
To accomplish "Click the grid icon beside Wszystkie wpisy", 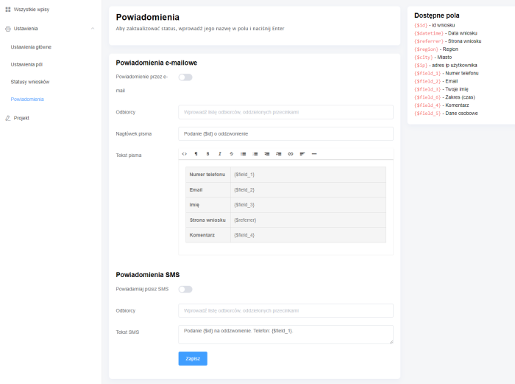I will (8, 10).
